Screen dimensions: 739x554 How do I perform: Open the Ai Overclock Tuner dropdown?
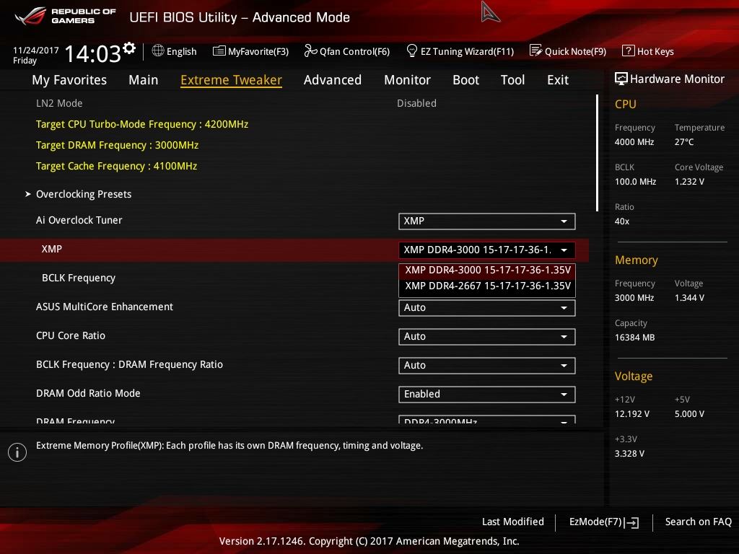point(487,221)
